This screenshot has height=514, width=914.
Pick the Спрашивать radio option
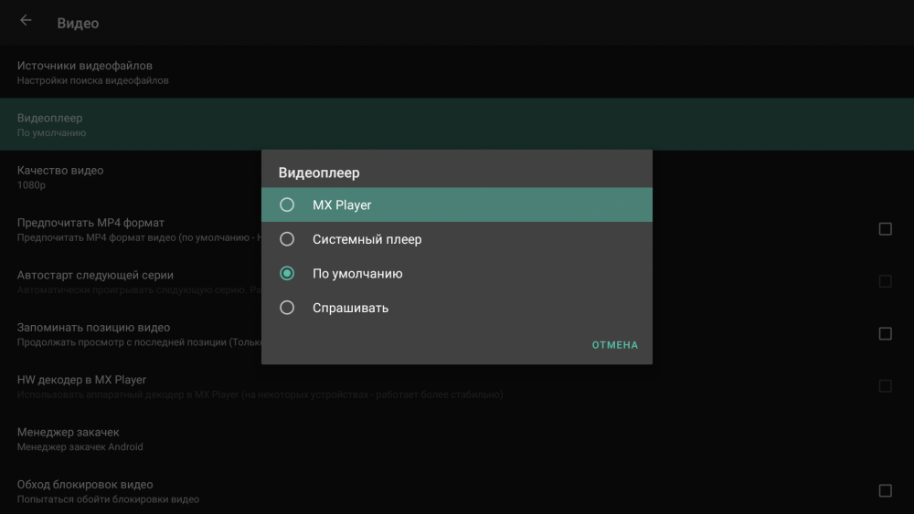[287, 308]
